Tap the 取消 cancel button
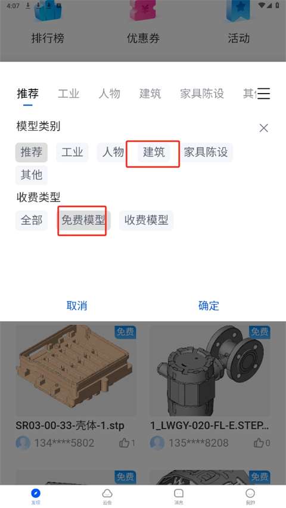Image resolution: width=286 pixels, height=508 pixels. [x=77, y=305]
